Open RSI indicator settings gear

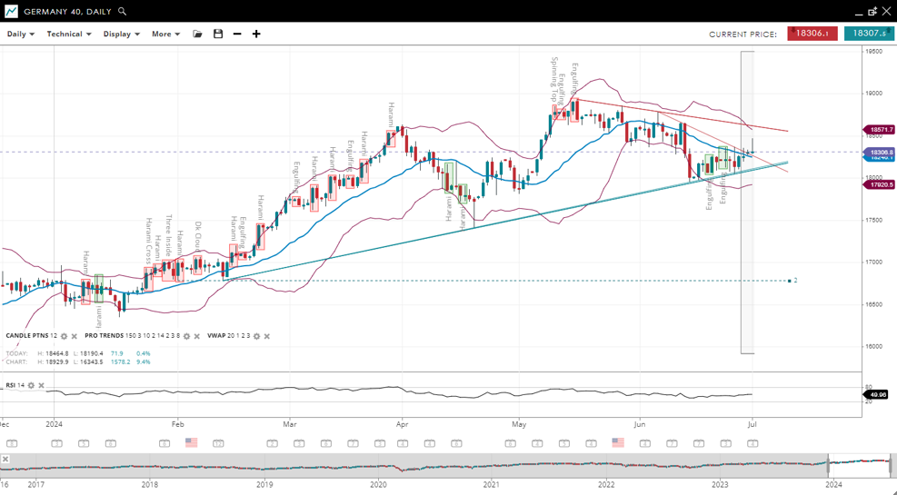[31, 386]
